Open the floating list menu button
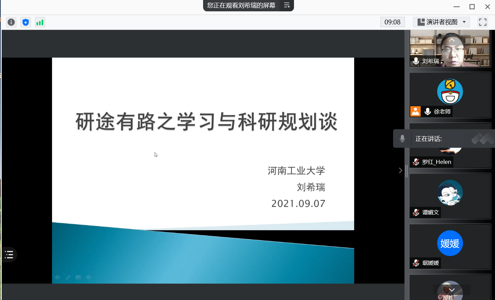The width and height of the screenshot is (495, 300). [x=9, y=255]
